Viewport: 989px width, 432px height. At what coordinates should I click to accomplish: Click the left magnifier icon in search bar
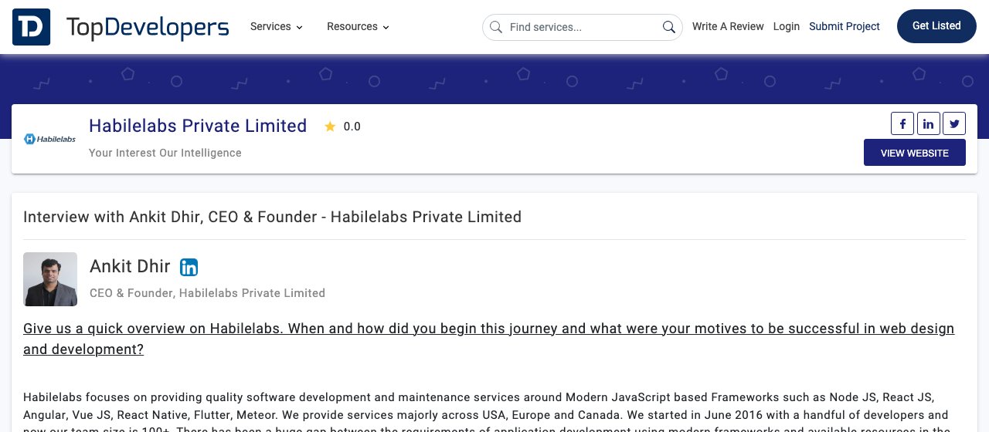tap(496, 27)
